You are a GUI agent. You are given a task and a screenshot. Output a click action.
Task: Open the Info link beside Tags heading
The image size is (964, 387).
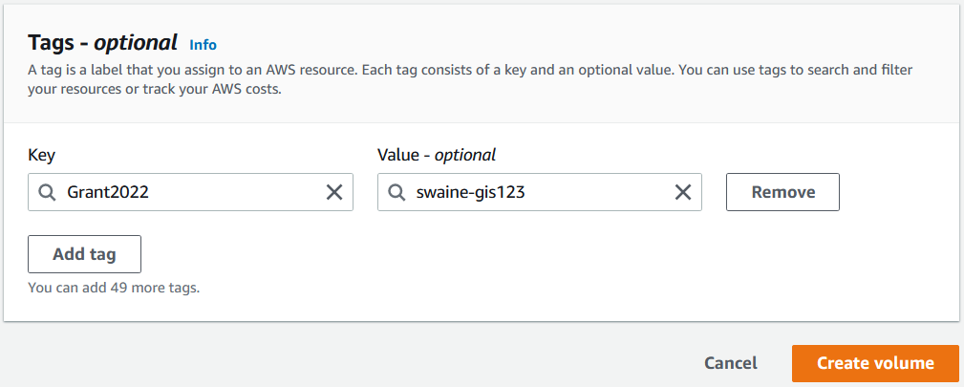pyautogui.click(x=203, y=45)
